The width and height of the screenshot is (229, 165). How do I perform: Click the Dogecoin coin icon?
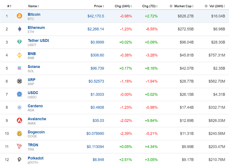(19, 133)
